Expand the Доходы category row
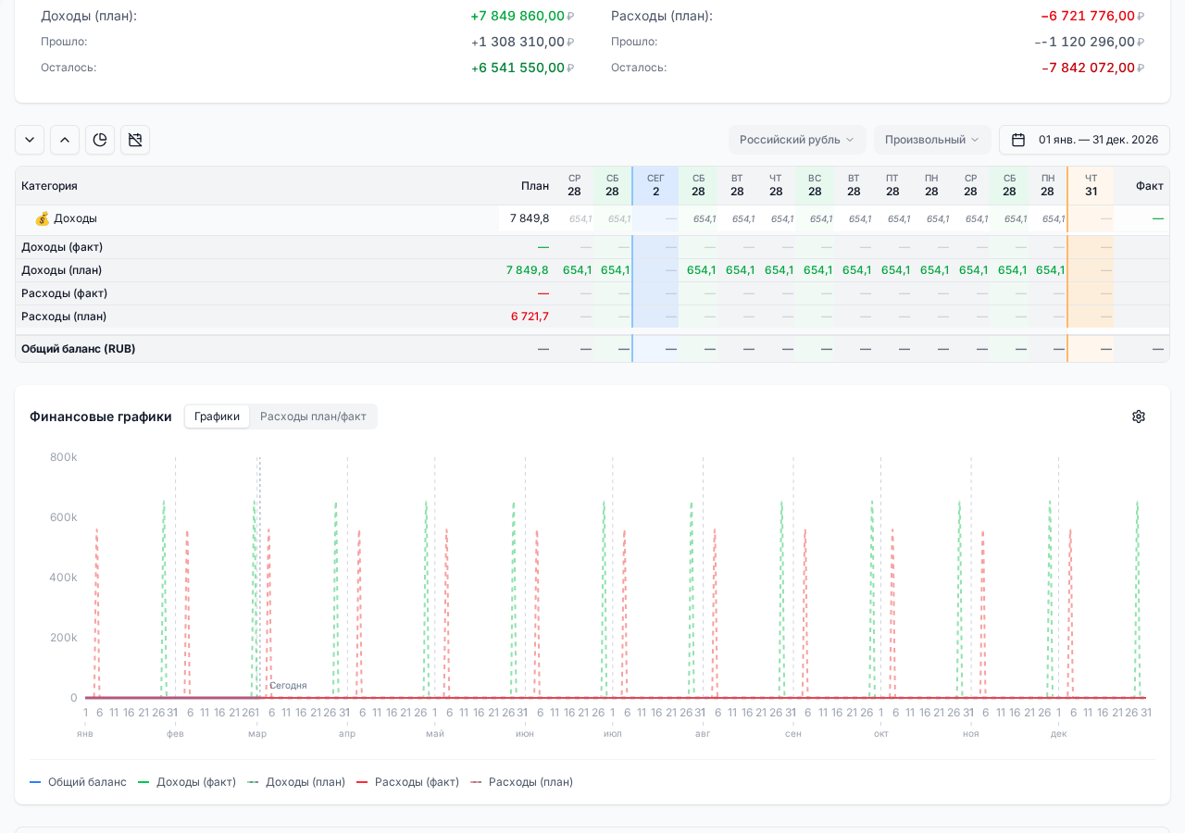1185x833 pixels. click(75, 218)
